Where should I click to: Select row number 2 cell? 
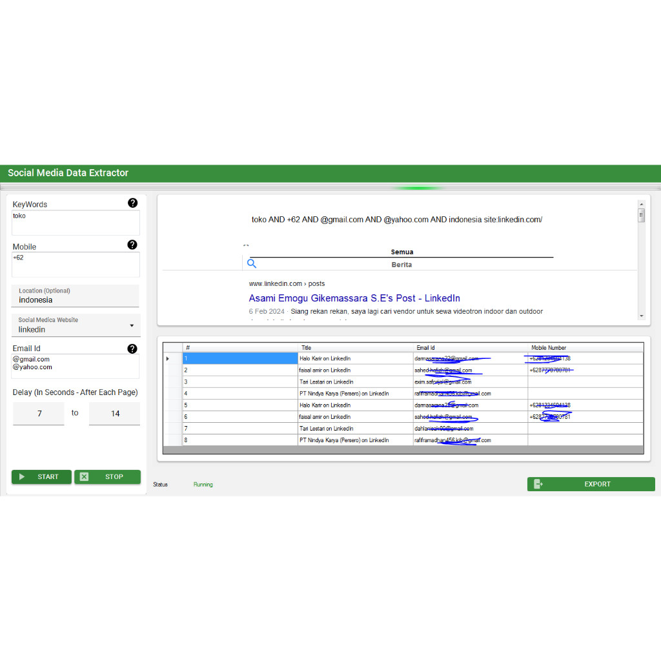click(240, 370)
